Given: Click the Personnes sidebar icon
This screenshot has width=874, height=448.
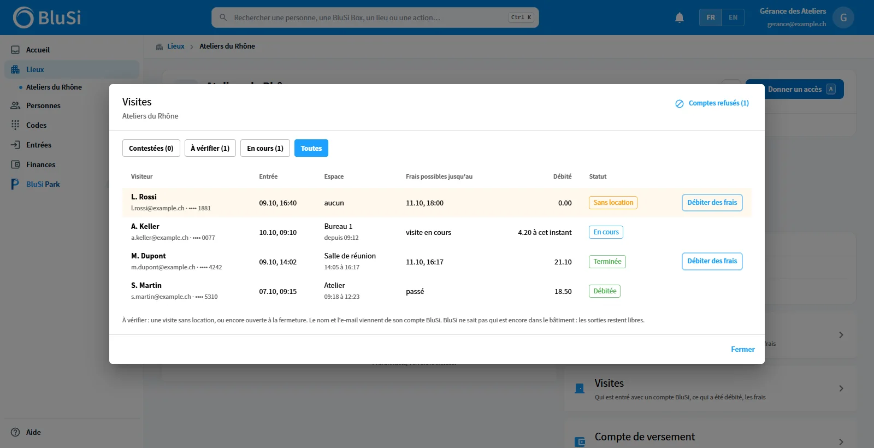Looking at the screenshot, I should coord(15,105).
